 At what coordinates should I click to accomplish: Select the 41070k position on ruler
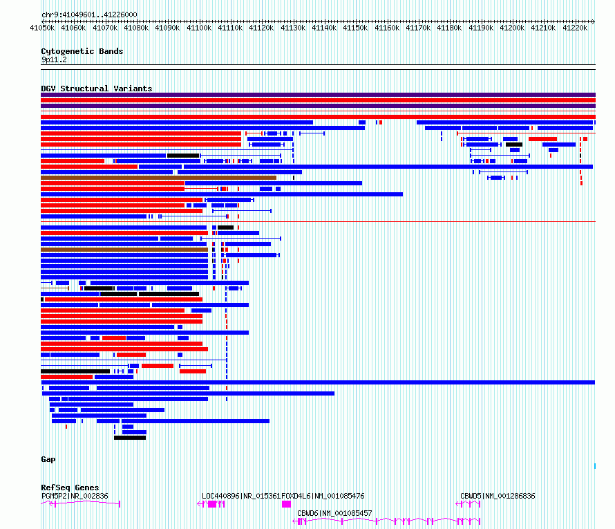pos(105,28)
